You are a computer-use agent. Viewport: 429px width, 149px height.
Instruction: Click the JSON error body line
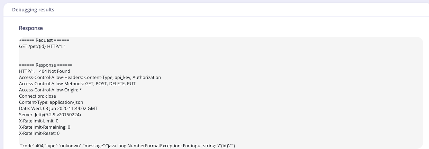127,146
